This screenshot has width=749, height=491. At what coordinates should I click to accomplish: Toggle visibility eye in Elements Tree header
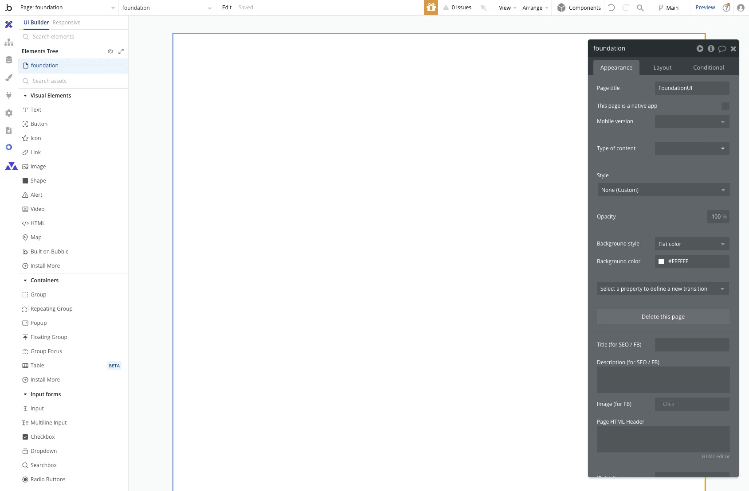point(110,51)
